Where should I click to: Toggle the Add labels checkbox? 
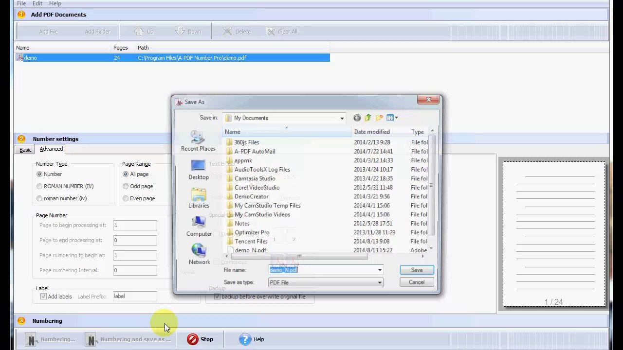coord(43,297)
